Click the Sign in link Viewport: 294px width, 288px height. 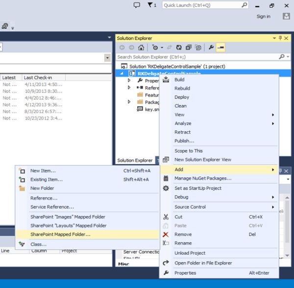click(263, 16)
